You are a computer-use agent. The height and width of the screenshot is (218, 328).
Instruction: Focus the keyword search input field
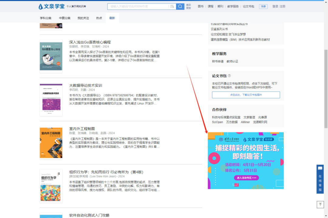138,6
